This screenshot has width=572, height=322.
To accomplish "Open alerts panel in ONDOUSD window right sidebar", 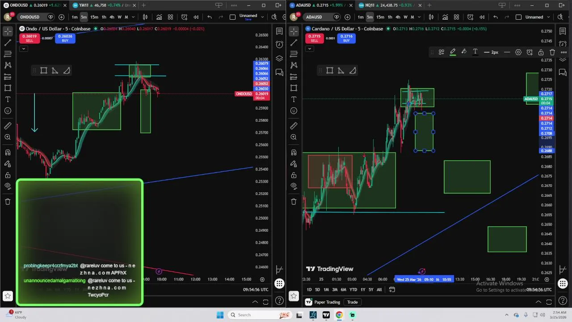I will (x=279, y=44).
